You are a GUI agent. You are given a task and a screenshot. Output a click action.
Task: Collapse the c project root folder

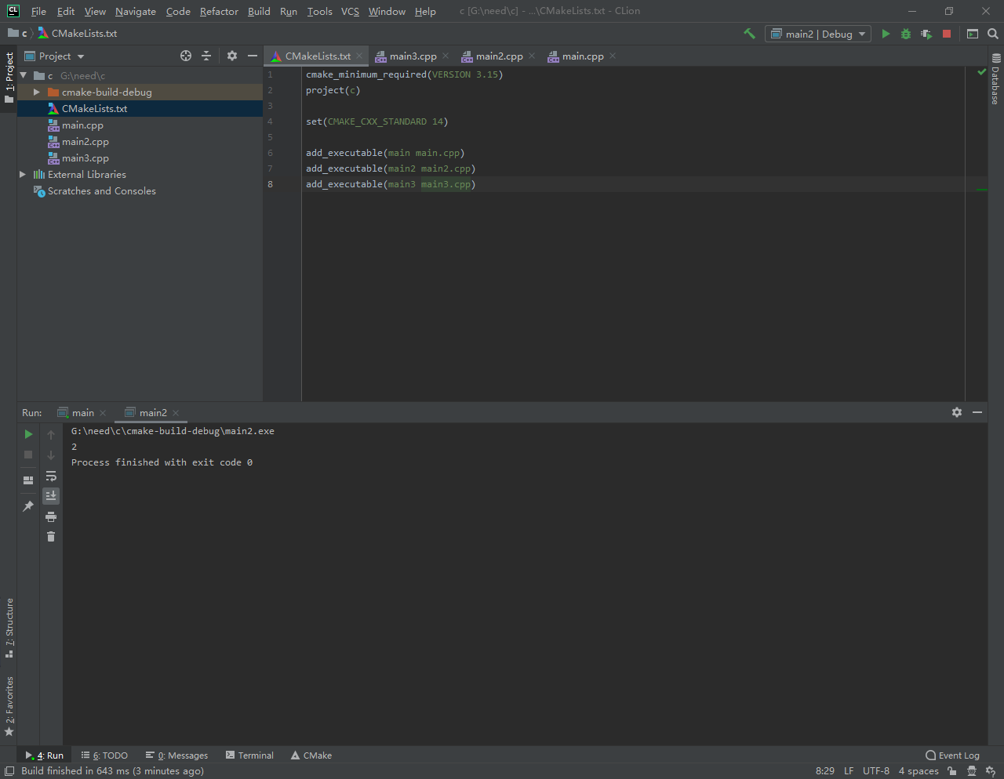tap(23, 75)
